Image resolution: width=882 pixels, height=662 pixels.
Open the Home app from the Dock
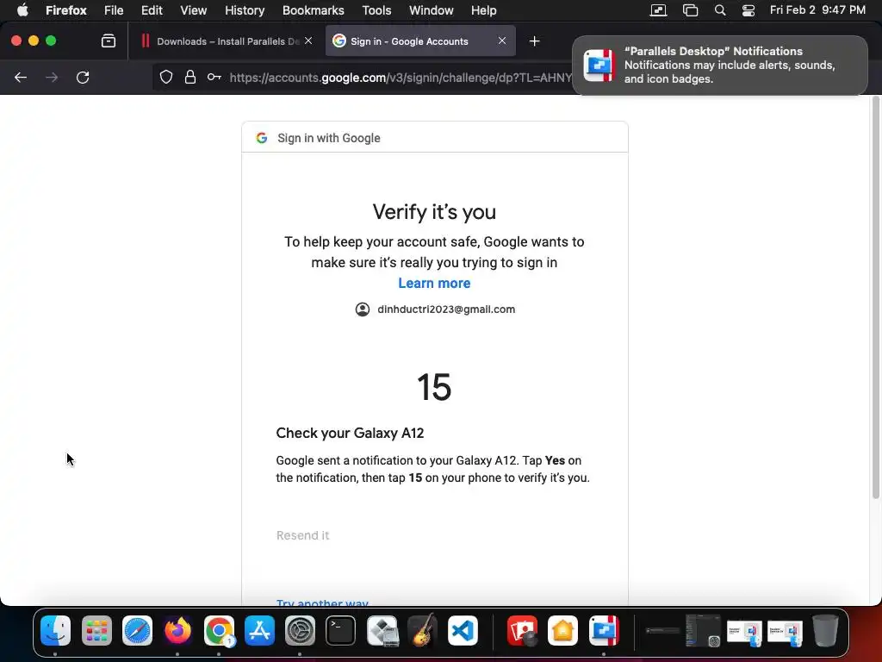tap(563, 630)
